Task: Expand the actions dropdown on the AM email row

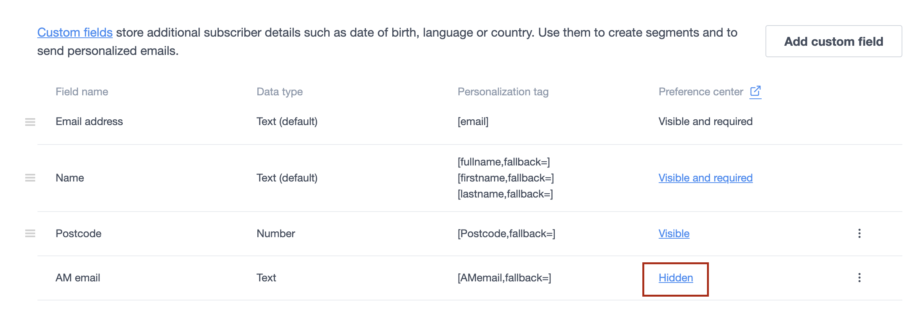Action: (x=859, y=278)
